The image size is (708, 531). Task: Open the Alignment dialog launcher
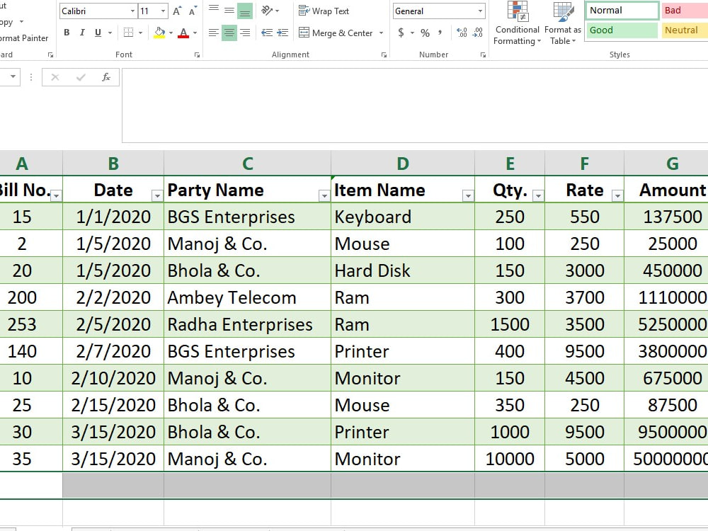point(384,55)
